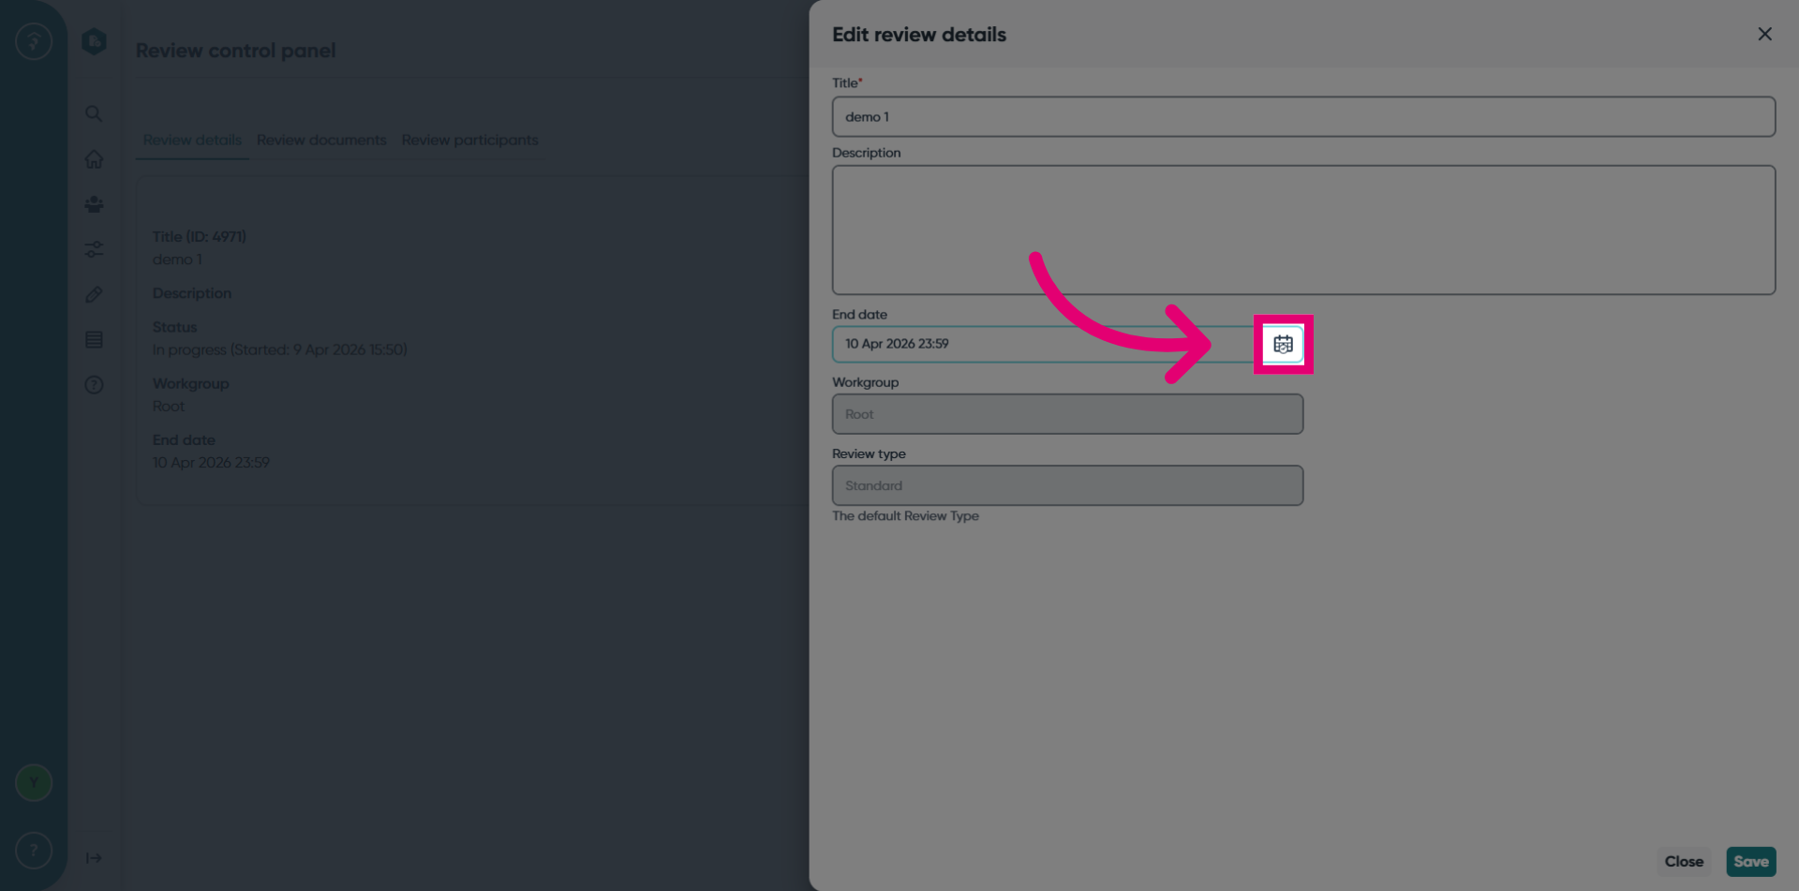Expand sidebar with the arrow icon

[94, 858]
